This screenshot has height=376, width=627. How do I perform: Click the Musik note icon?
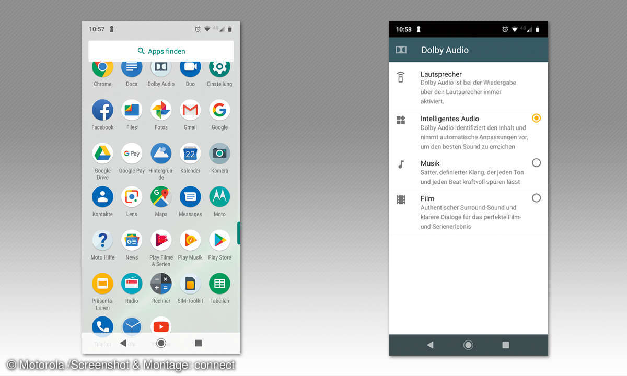(x=401, y=164)
